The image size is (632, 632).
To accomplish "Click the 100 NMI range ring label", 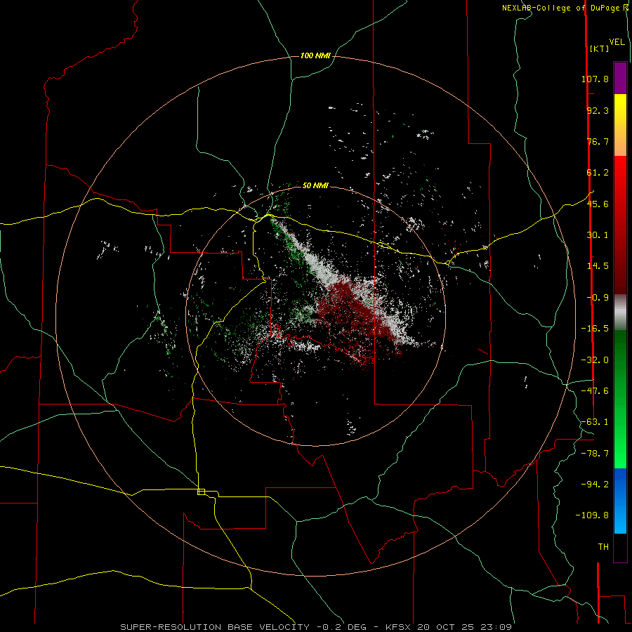I will coord(315,55).
